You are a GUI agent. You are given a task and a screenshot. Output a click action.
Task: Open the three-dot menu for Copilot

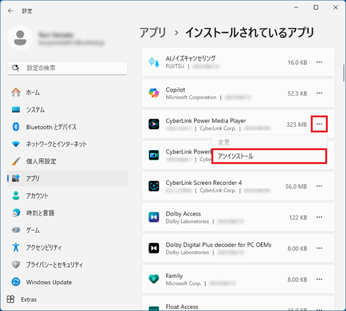(320, 93)
